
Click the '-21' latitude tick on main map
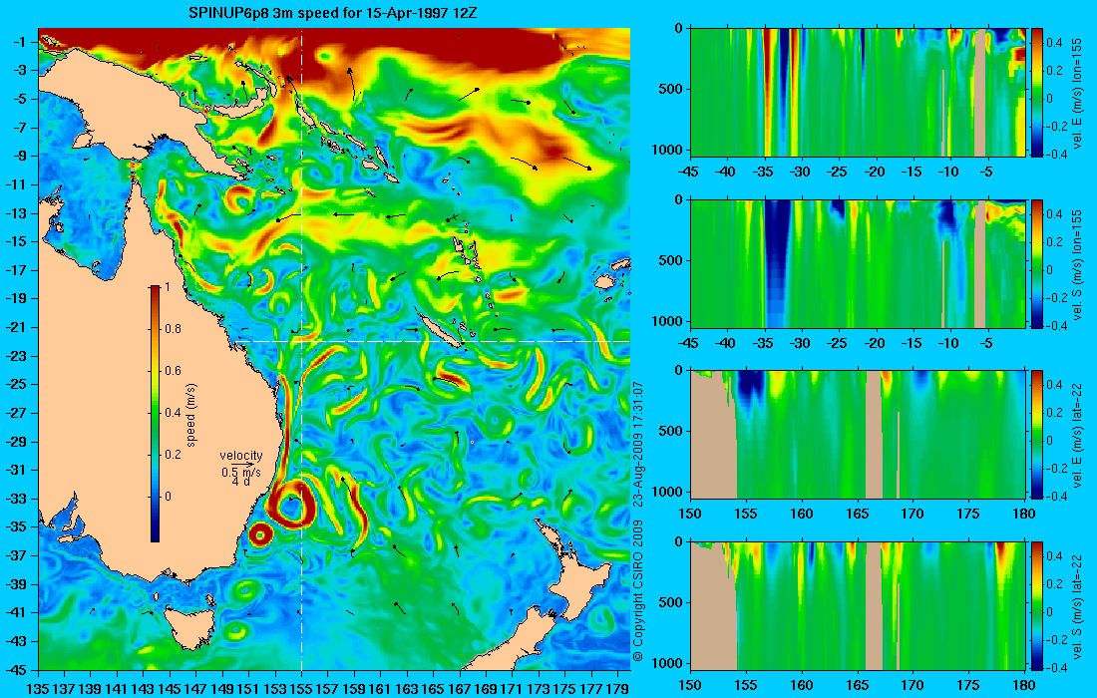pos(15,327)
